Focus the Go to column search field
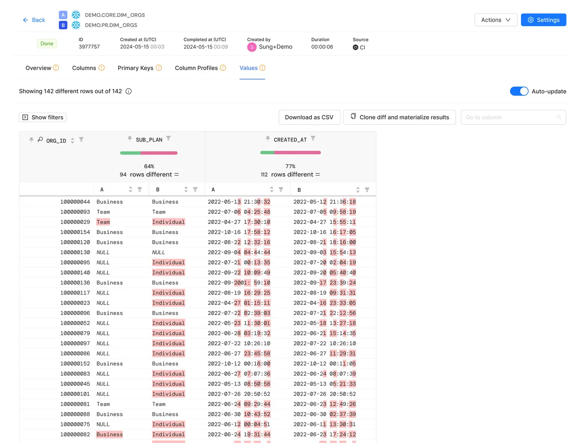 tap(513, 117)
